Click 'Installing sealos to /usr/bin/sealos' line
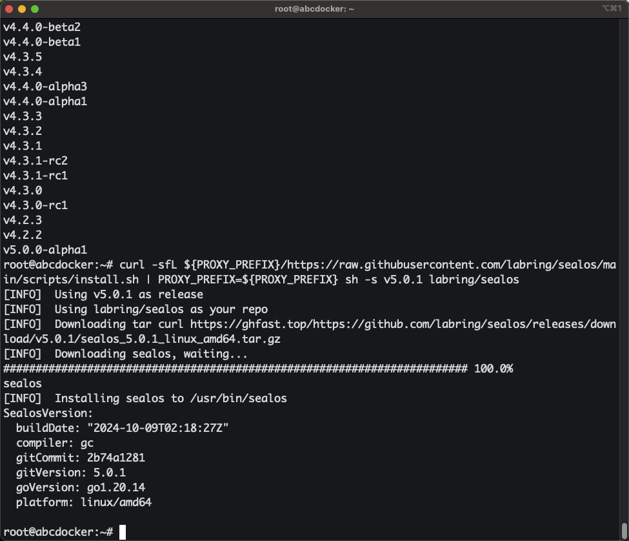The image size is (629, 541). point(145,398)
